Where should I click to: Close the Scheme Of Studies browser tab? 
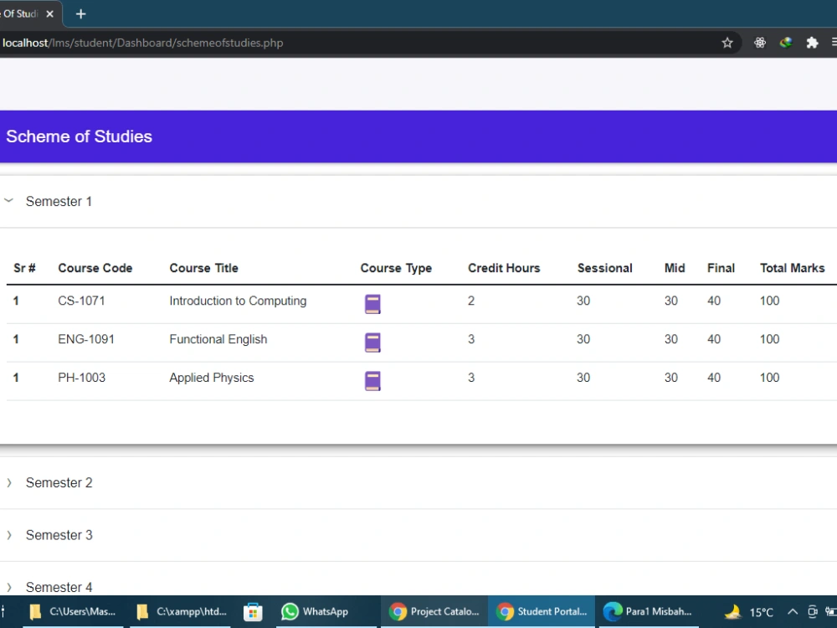[49, 14]
